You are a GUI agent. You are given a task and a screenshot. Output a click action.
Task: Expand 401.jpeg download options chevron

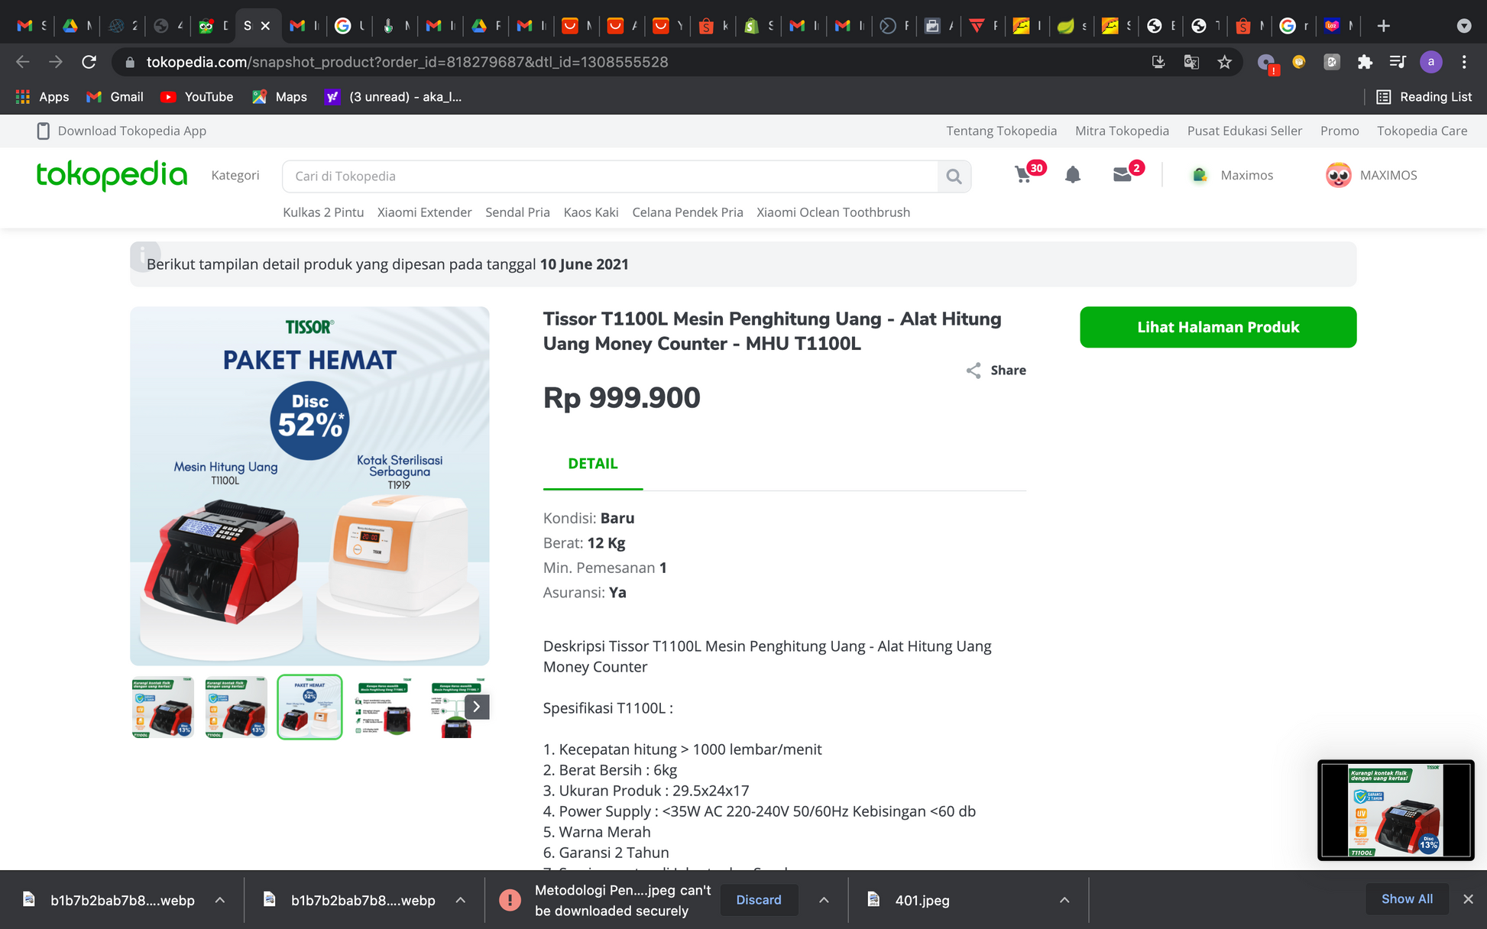pos(1064,900)
